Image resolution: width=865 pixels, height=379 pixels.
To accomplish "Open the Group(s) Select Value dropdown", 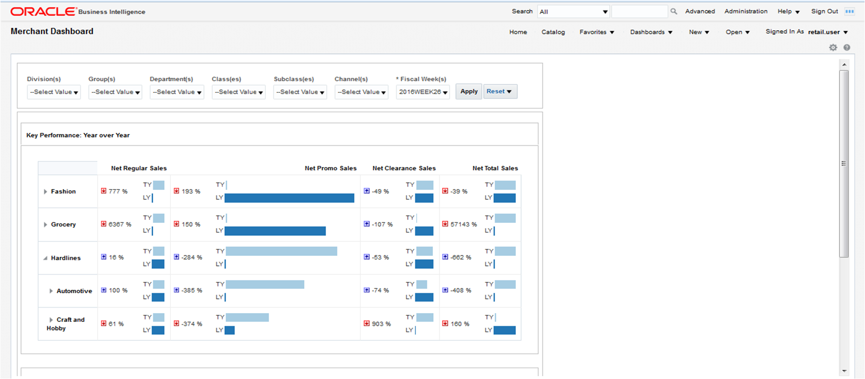I will [115, 92].
